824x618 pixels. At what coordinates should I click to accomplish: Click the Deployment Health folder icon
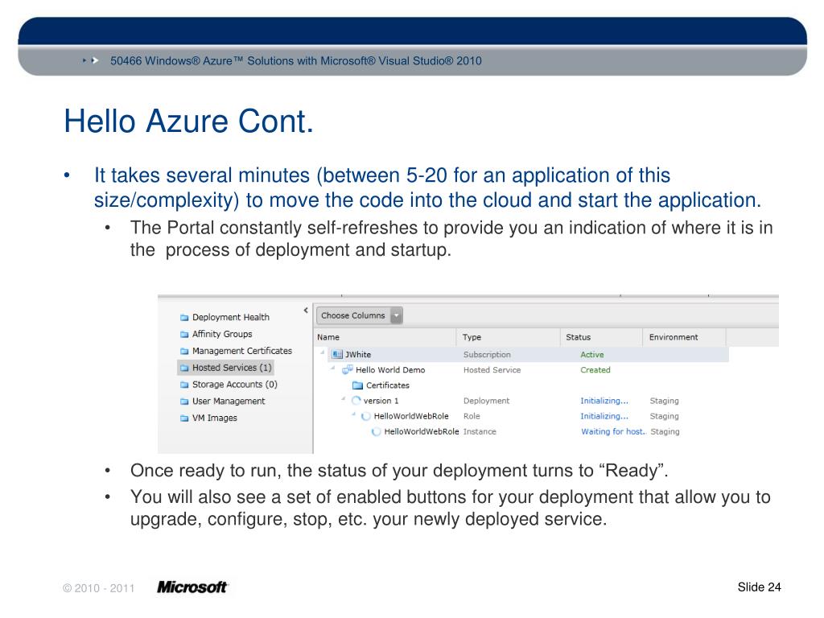184,317
